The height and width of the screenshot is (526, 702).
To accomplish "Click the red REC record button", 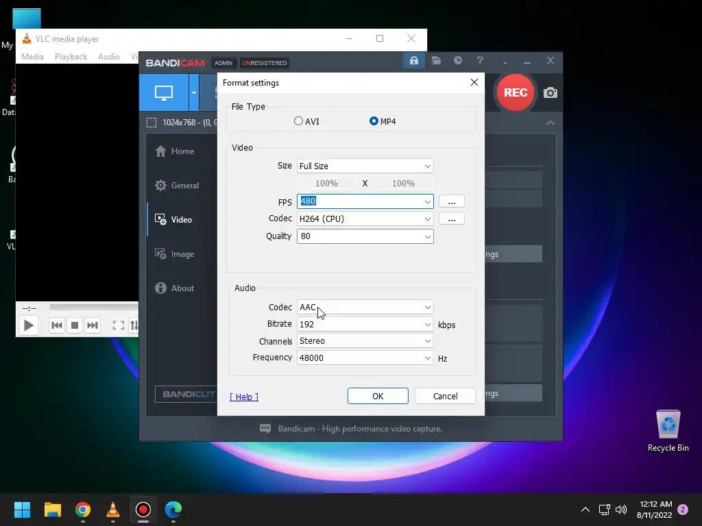I will (x=516, y=92).
